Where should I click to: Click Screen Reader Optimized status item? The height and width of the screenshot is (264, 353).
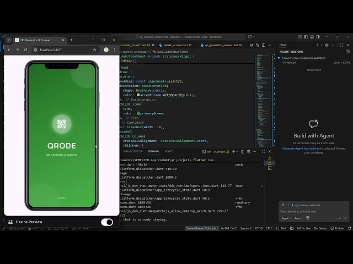point(202,228)
